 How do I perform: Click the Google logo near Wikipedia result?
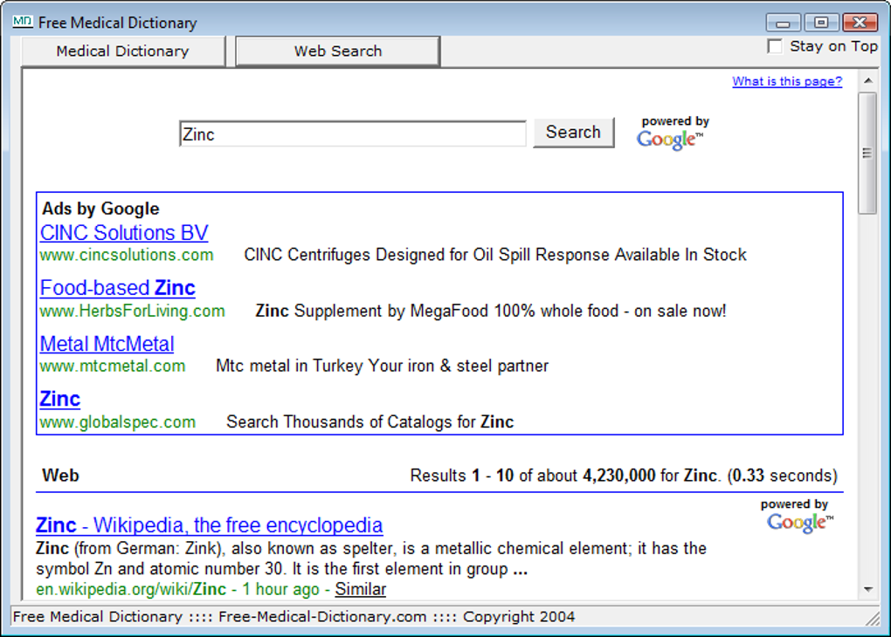pos(800,523)
